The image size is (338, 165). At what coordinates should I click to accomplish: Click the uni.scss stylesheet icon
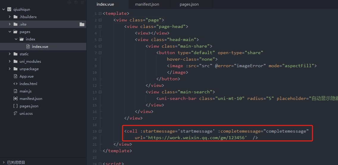point(15,113)
